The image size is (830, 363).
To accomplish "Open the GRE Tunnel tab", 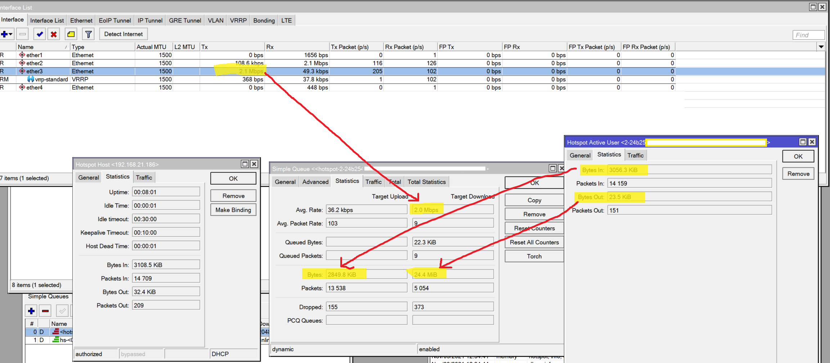I will tap(185, 21).
